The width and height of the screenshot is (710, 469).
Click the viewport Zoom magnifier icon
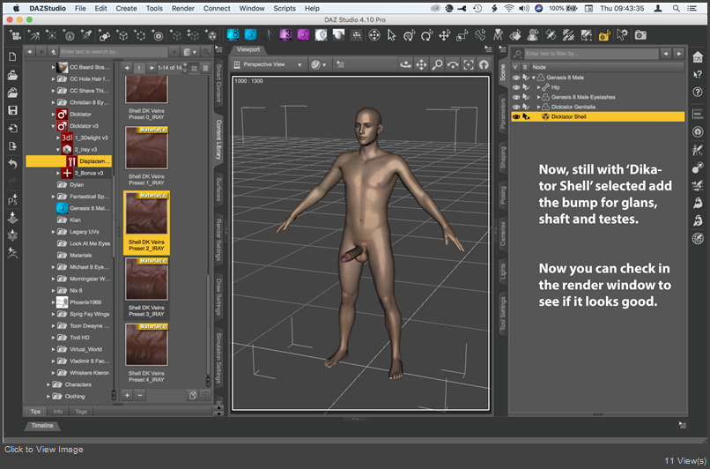click(437, 65)
